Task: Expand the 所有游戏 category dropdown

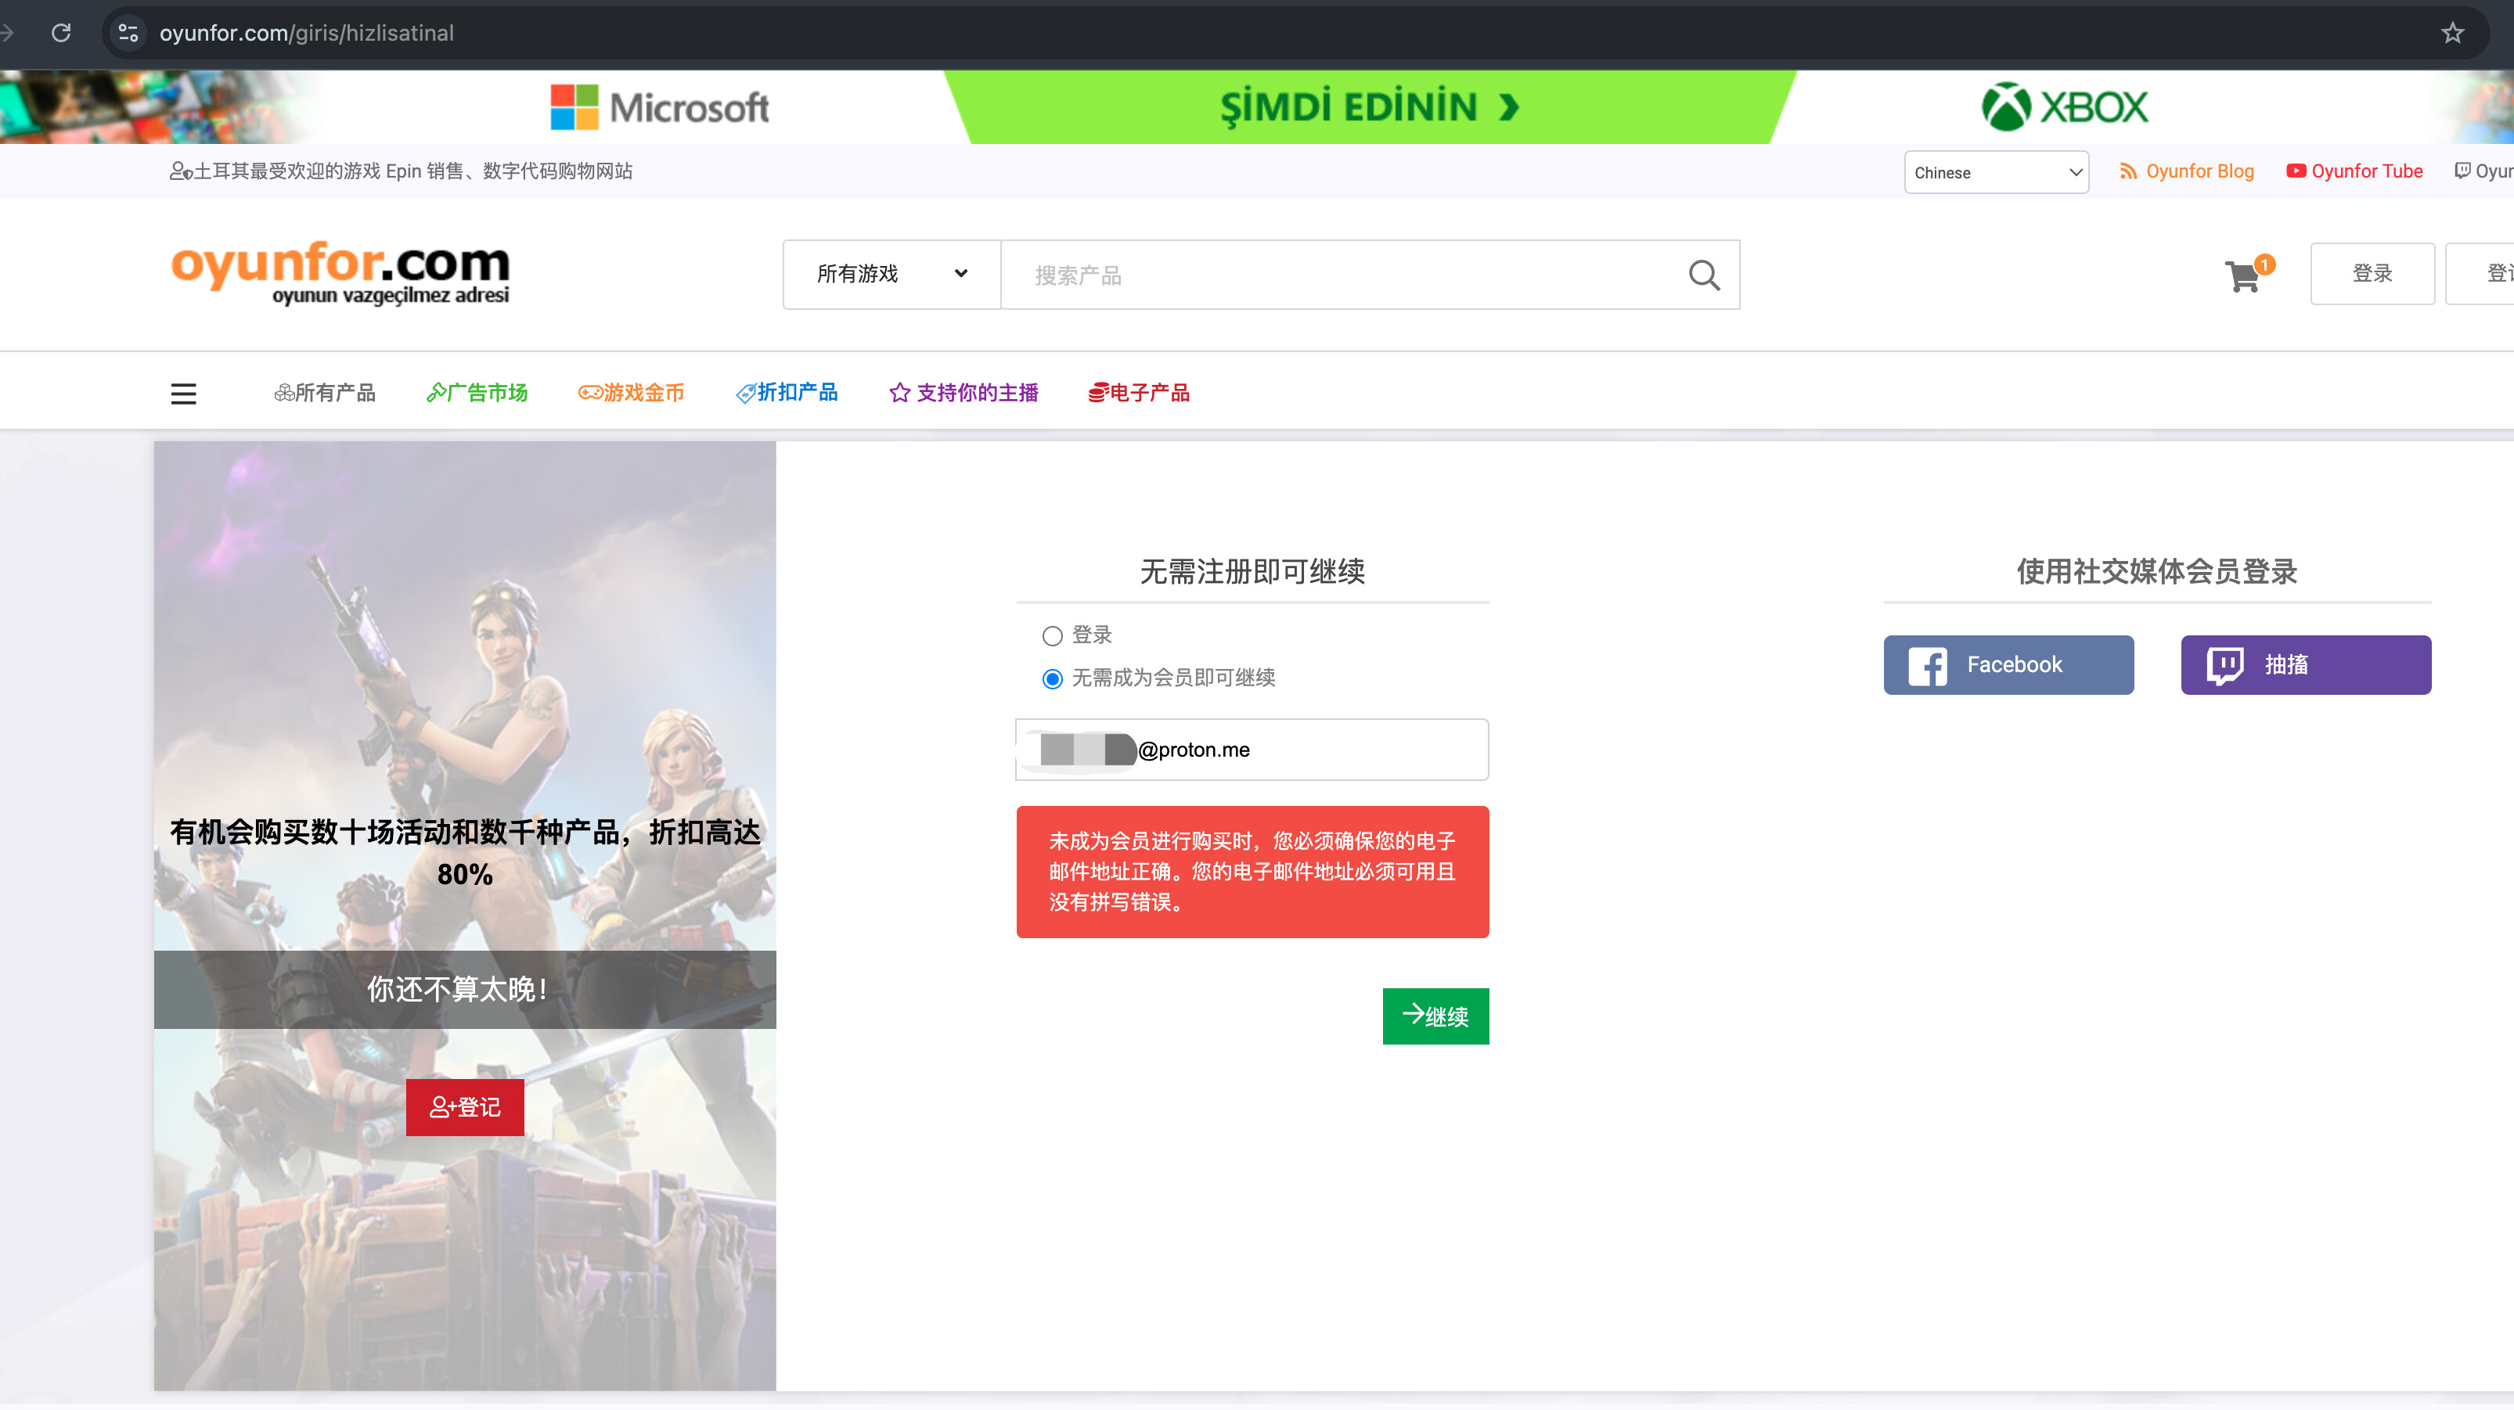Action: (x=892, y=274)
